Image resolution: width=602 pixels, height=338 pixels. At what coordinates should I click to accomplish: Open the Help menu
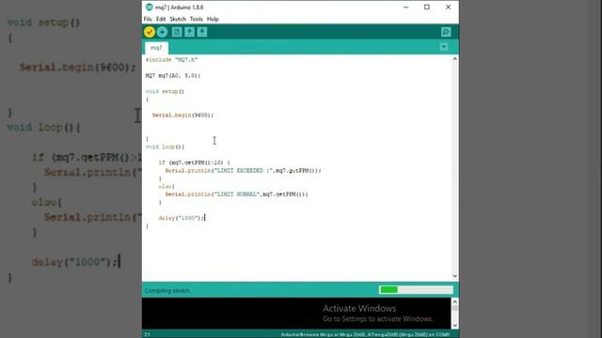213,19
